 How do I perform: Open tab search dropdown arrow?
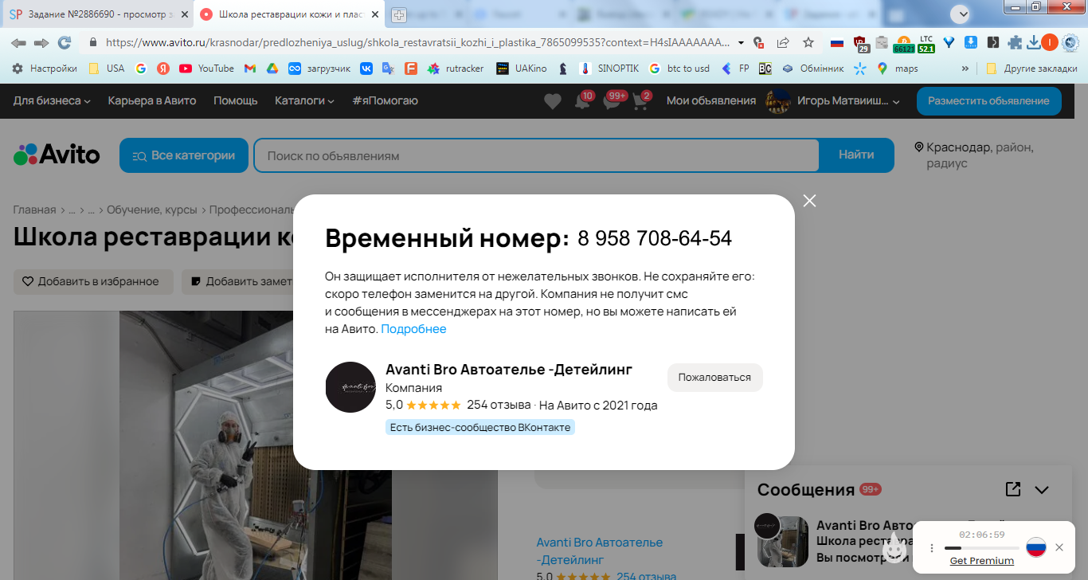coord(962,14)
